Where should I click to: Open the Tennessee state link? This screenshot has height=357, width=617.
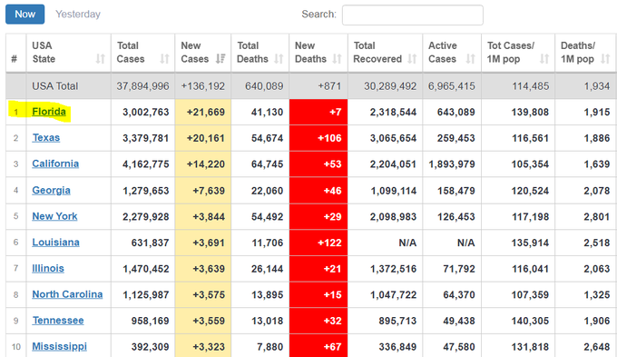(58, 321)
